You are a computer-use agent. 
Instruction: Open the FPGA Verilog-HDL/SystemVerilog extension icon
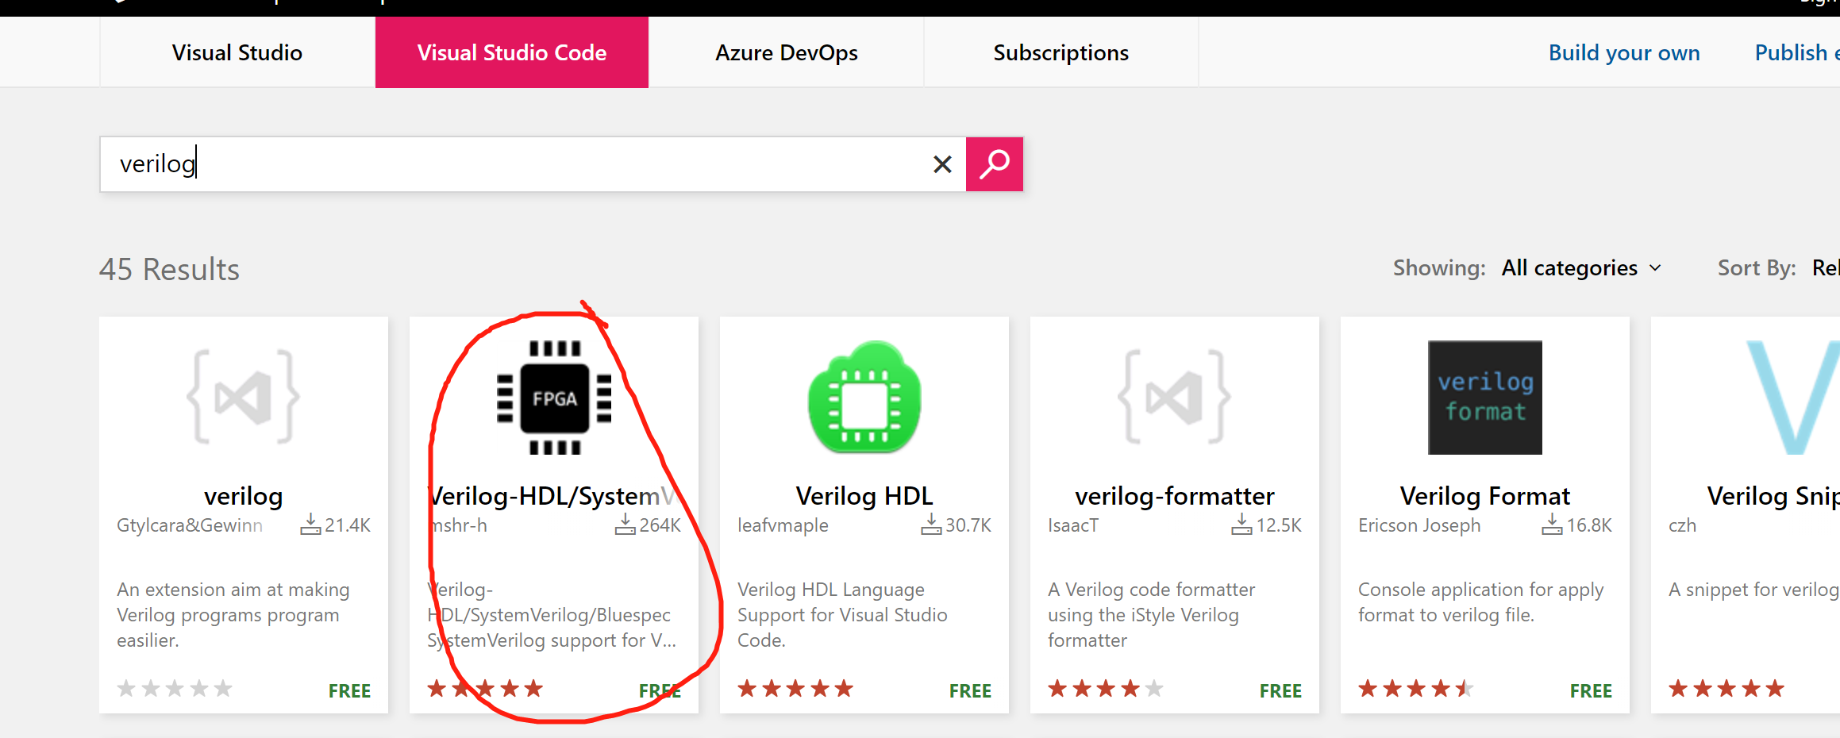(553, 398)
